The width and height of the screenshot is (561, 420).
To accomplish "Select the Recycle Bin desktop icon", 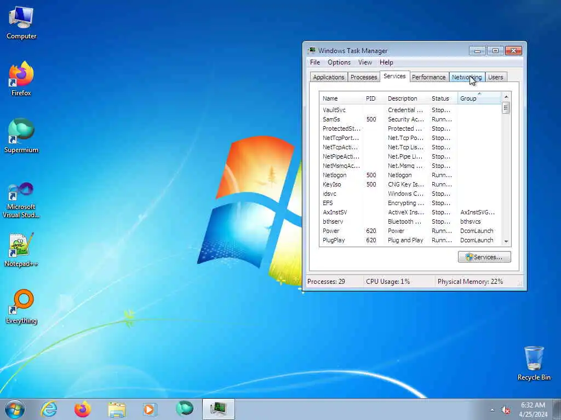I will pos(534,363).
